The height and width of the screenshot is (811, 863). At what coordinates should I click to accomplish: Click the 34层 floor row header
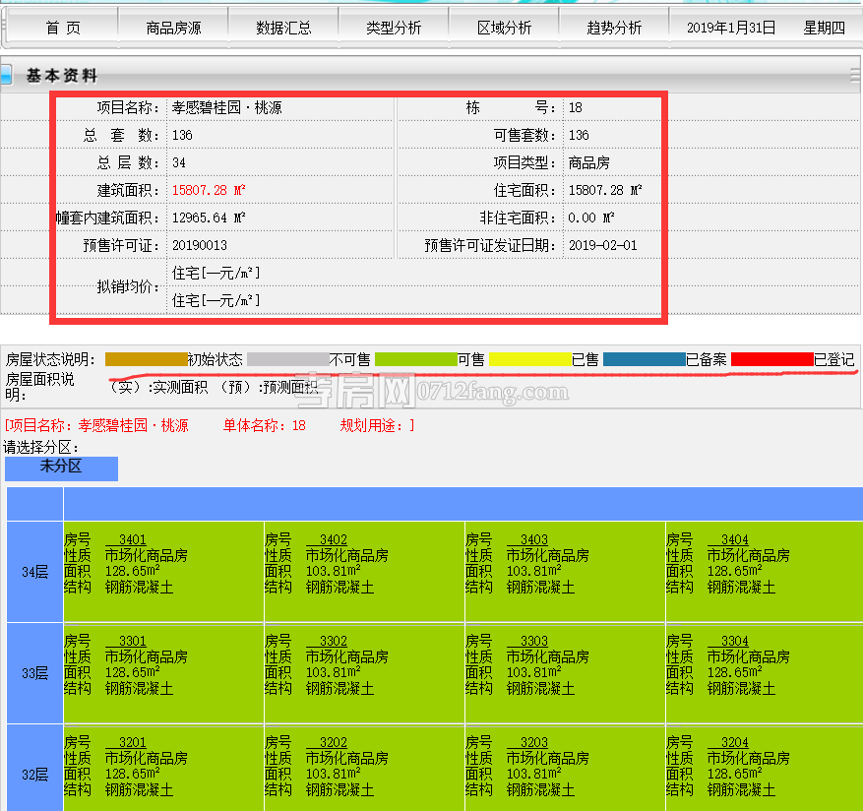pos(34,572)
